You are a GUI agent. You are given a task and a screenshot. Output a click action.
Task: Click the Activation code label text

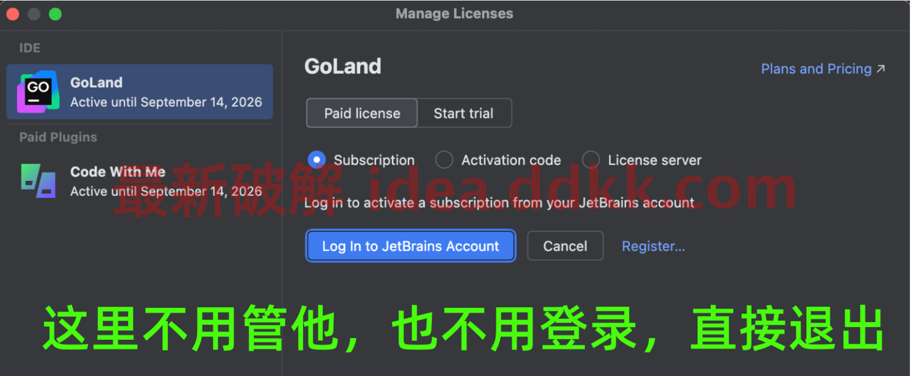tap(511, 160)
